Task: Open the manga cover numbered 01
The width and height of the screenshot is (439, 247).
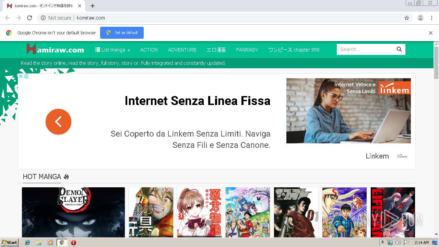Action: pos(296,212)
